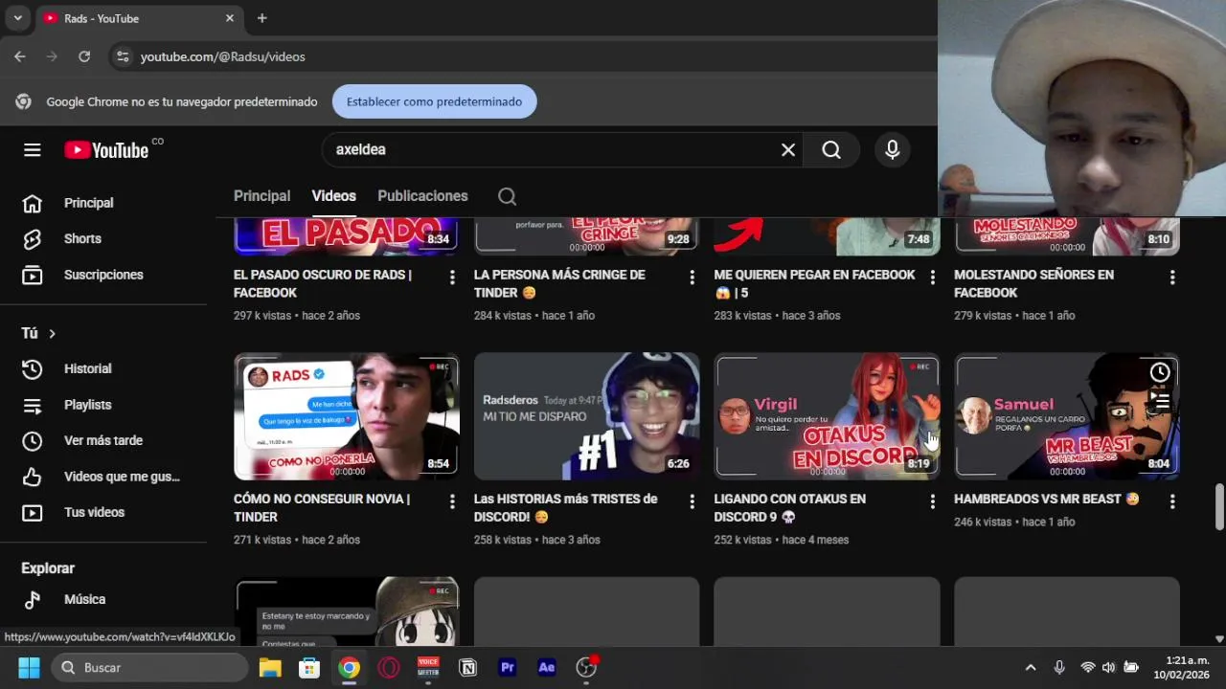Expand the Tú section
Screen dimensions: 1226x689
(38, 333)
